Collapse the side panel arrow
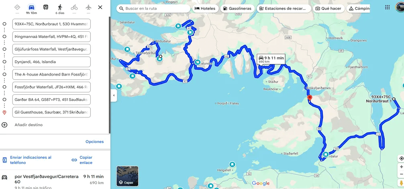The image size is (404, 189). coord(114,95)
